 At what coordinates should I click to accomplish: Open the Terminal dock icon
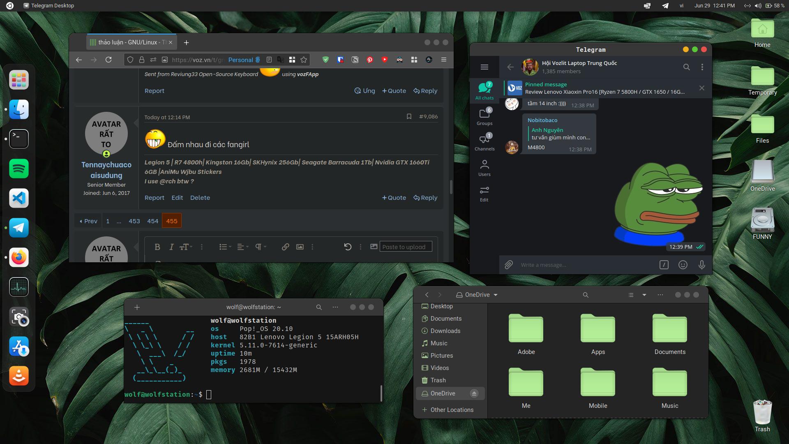[19, 139]
